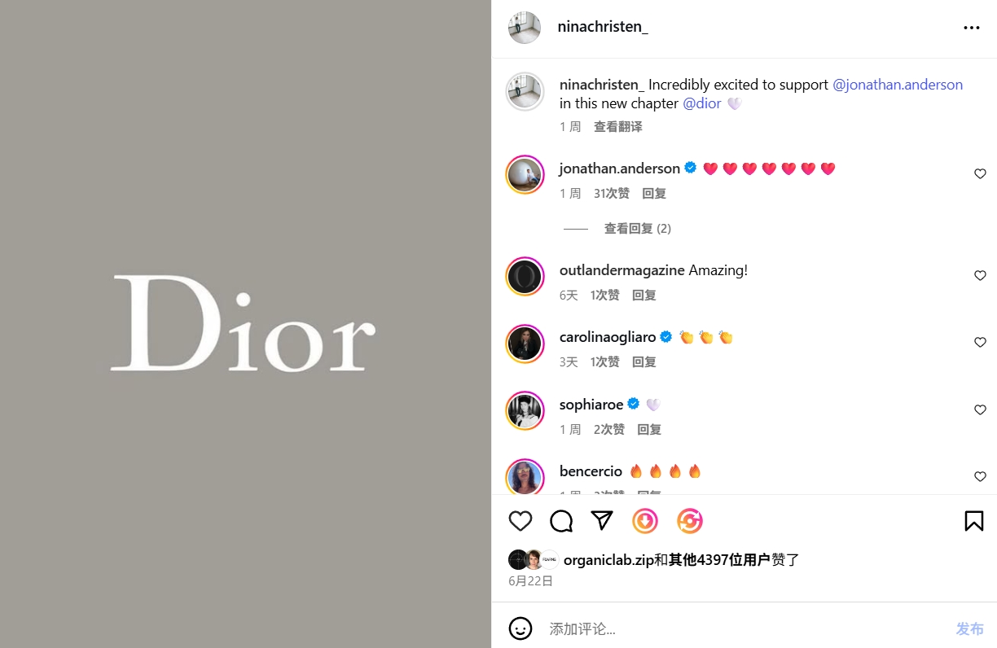Share post via paper plane icon
997x648 pixels.
click(x=602, y=521)
